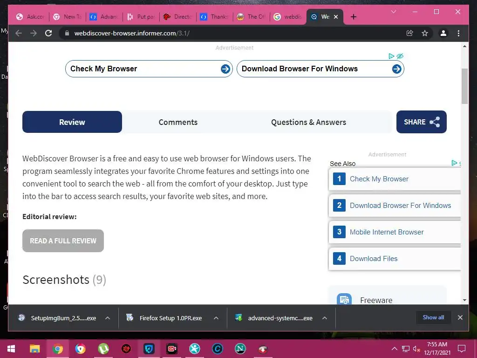Image resolution: width=477 pixels, height=358 pixels.
Task: Open See Also link Mobile Internet Browser
Action: [387, 232]
